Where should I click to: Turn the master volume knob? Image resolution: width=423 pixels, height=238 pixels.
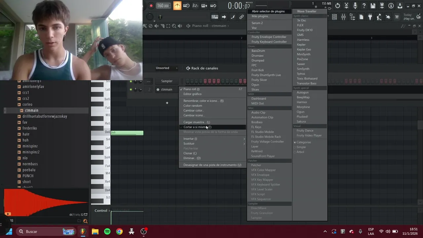pos(150,17)
